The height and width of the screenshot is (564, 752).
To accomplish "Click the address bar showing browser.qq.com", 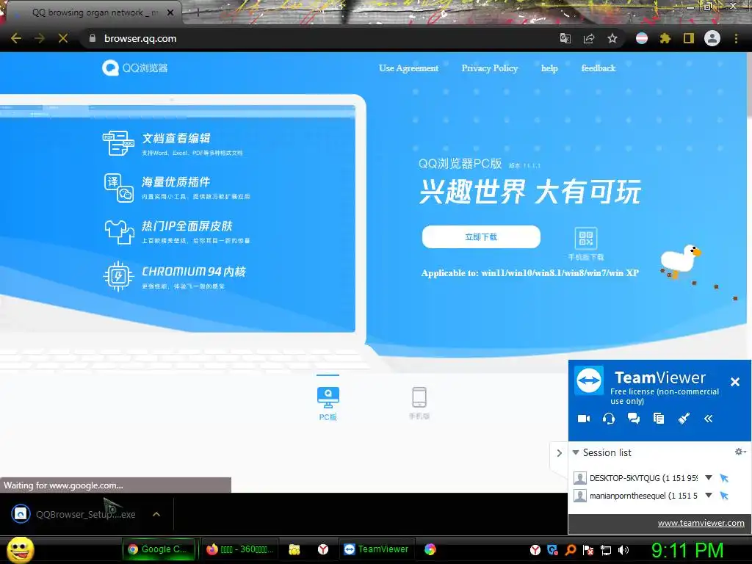I will click(x=317, y=38).
